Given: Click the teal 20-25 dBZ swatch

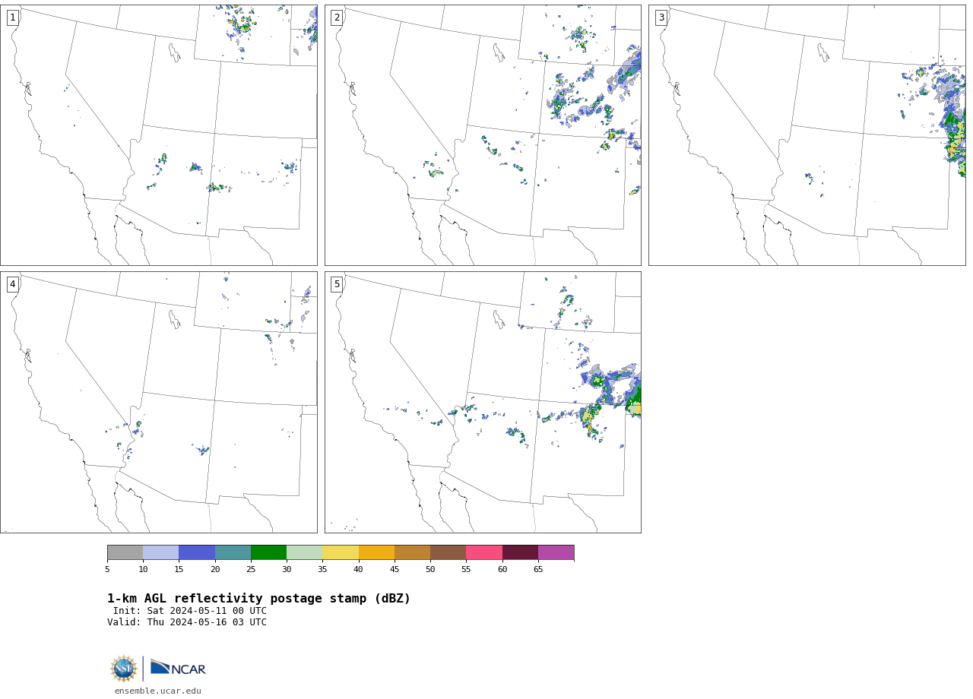Looking at the screenshot, I should [233, 552].
